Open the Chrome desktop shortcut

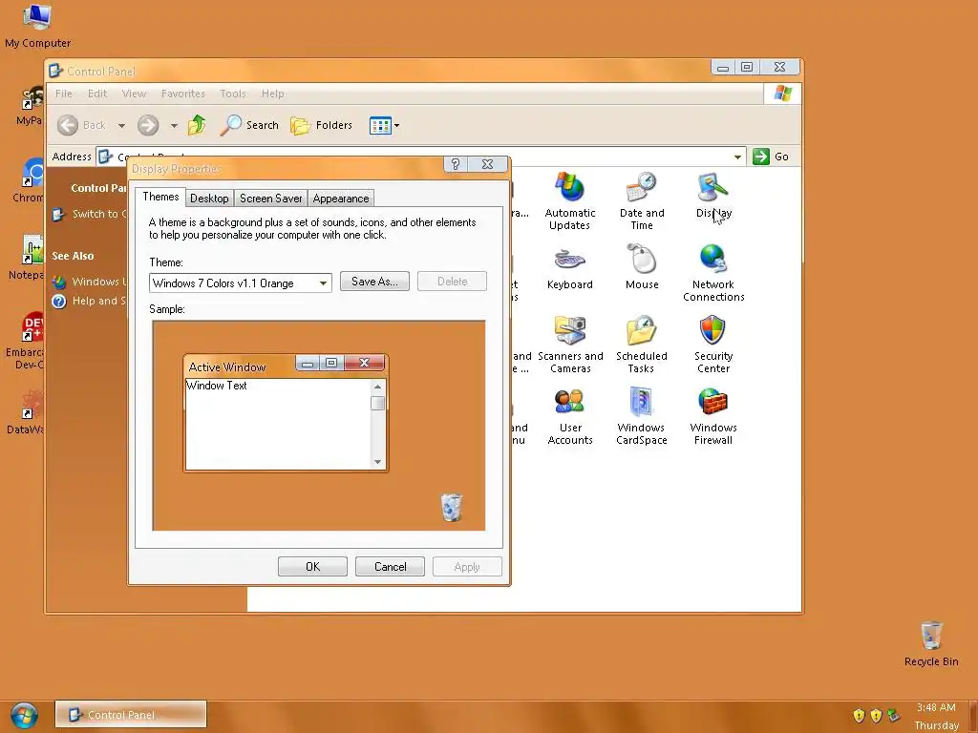(29, 180)
